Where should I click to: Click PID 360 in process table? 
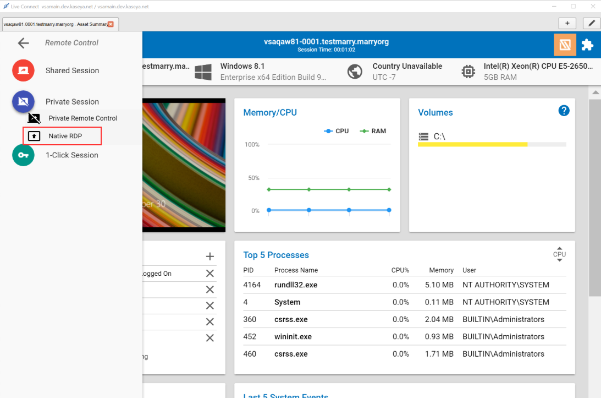pyautogui.click(x=250, y=319)
